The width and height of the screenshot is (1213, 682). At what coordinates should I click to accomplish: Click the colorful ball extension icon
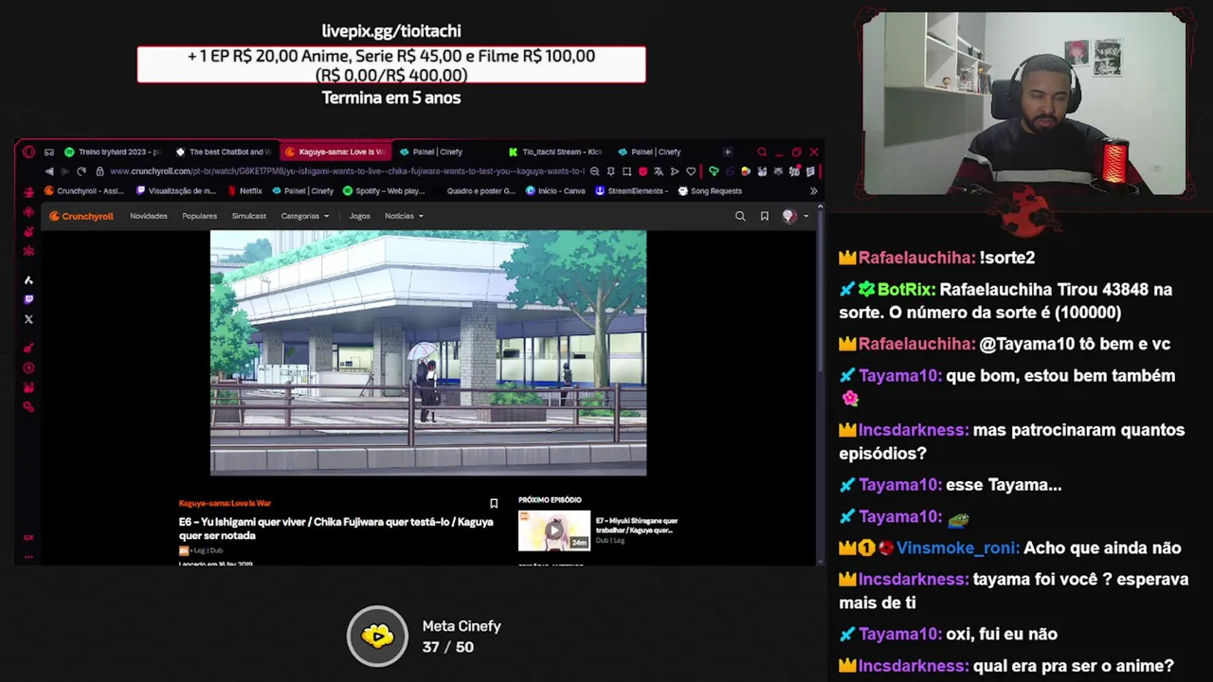(746, 171)
